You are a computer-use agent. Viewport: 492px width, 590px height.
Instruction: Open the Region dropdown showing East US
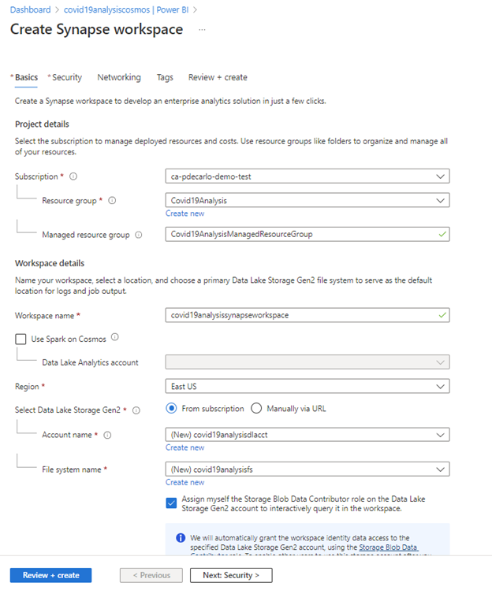coord(307,386)
